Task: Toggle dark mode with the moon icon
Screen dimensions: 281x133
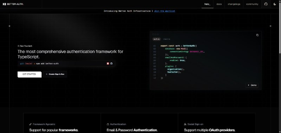Action: coord(275,4)
